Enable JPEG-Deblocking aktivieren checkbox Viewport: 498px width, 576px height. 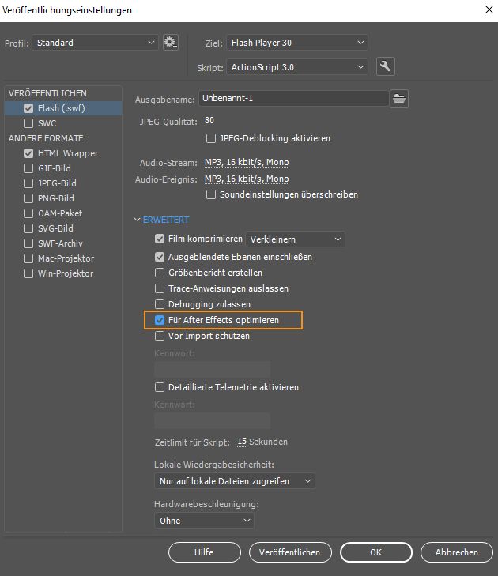pyautogui.click(x=211, y=138)
